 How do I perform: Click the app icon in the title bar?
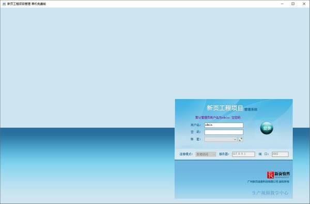click(x=4, y=4)
